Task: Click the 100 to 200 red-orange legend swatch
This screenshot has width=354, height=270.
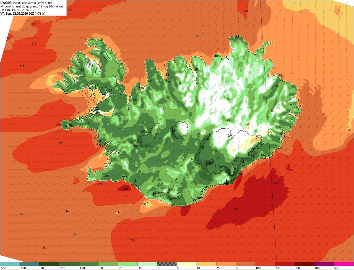Action: (265, 264)
